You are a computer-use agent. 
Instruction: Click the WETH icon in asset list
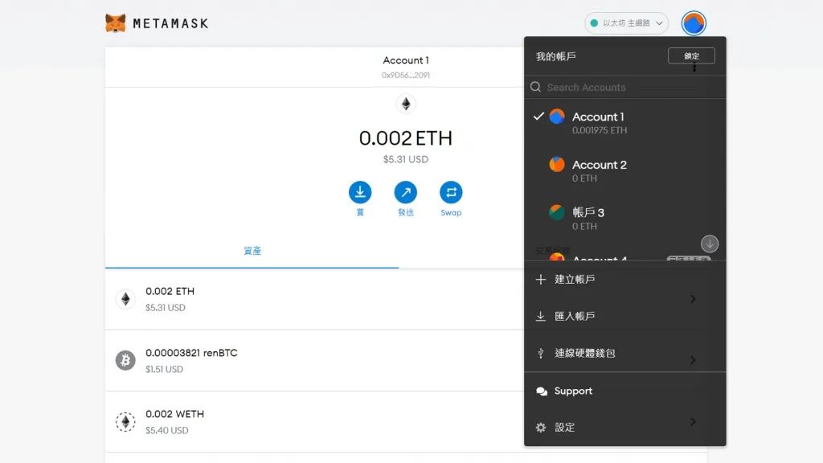pyautogui.click(x=125, y=422)
